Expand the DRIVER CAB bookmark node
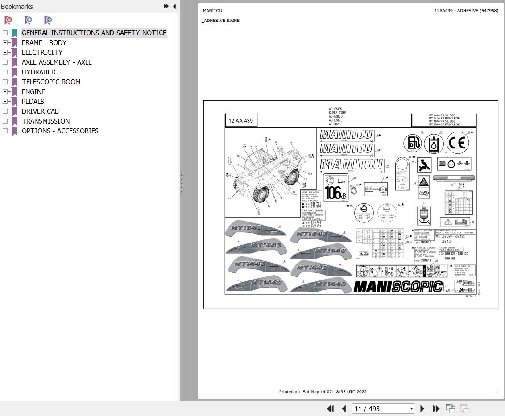This screenshot has height=416, width=505. click(x=5, y=111)
